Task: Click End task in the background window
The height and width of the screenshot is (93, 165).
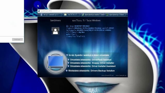Action: [17, 40]
